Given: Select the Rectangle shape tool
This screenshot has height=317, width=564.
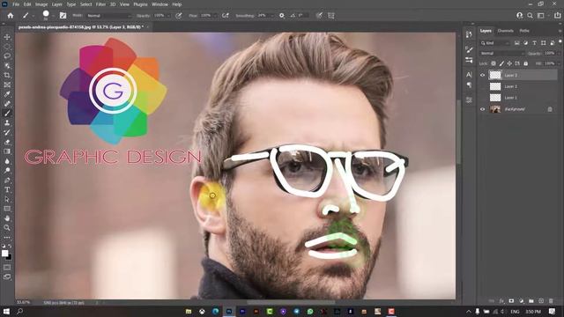Looking at the screenshot, I should click(x=7, y=209).
